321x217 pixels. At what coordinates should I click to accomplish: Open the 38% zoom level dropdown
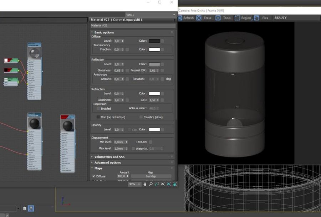click(135, 184)
